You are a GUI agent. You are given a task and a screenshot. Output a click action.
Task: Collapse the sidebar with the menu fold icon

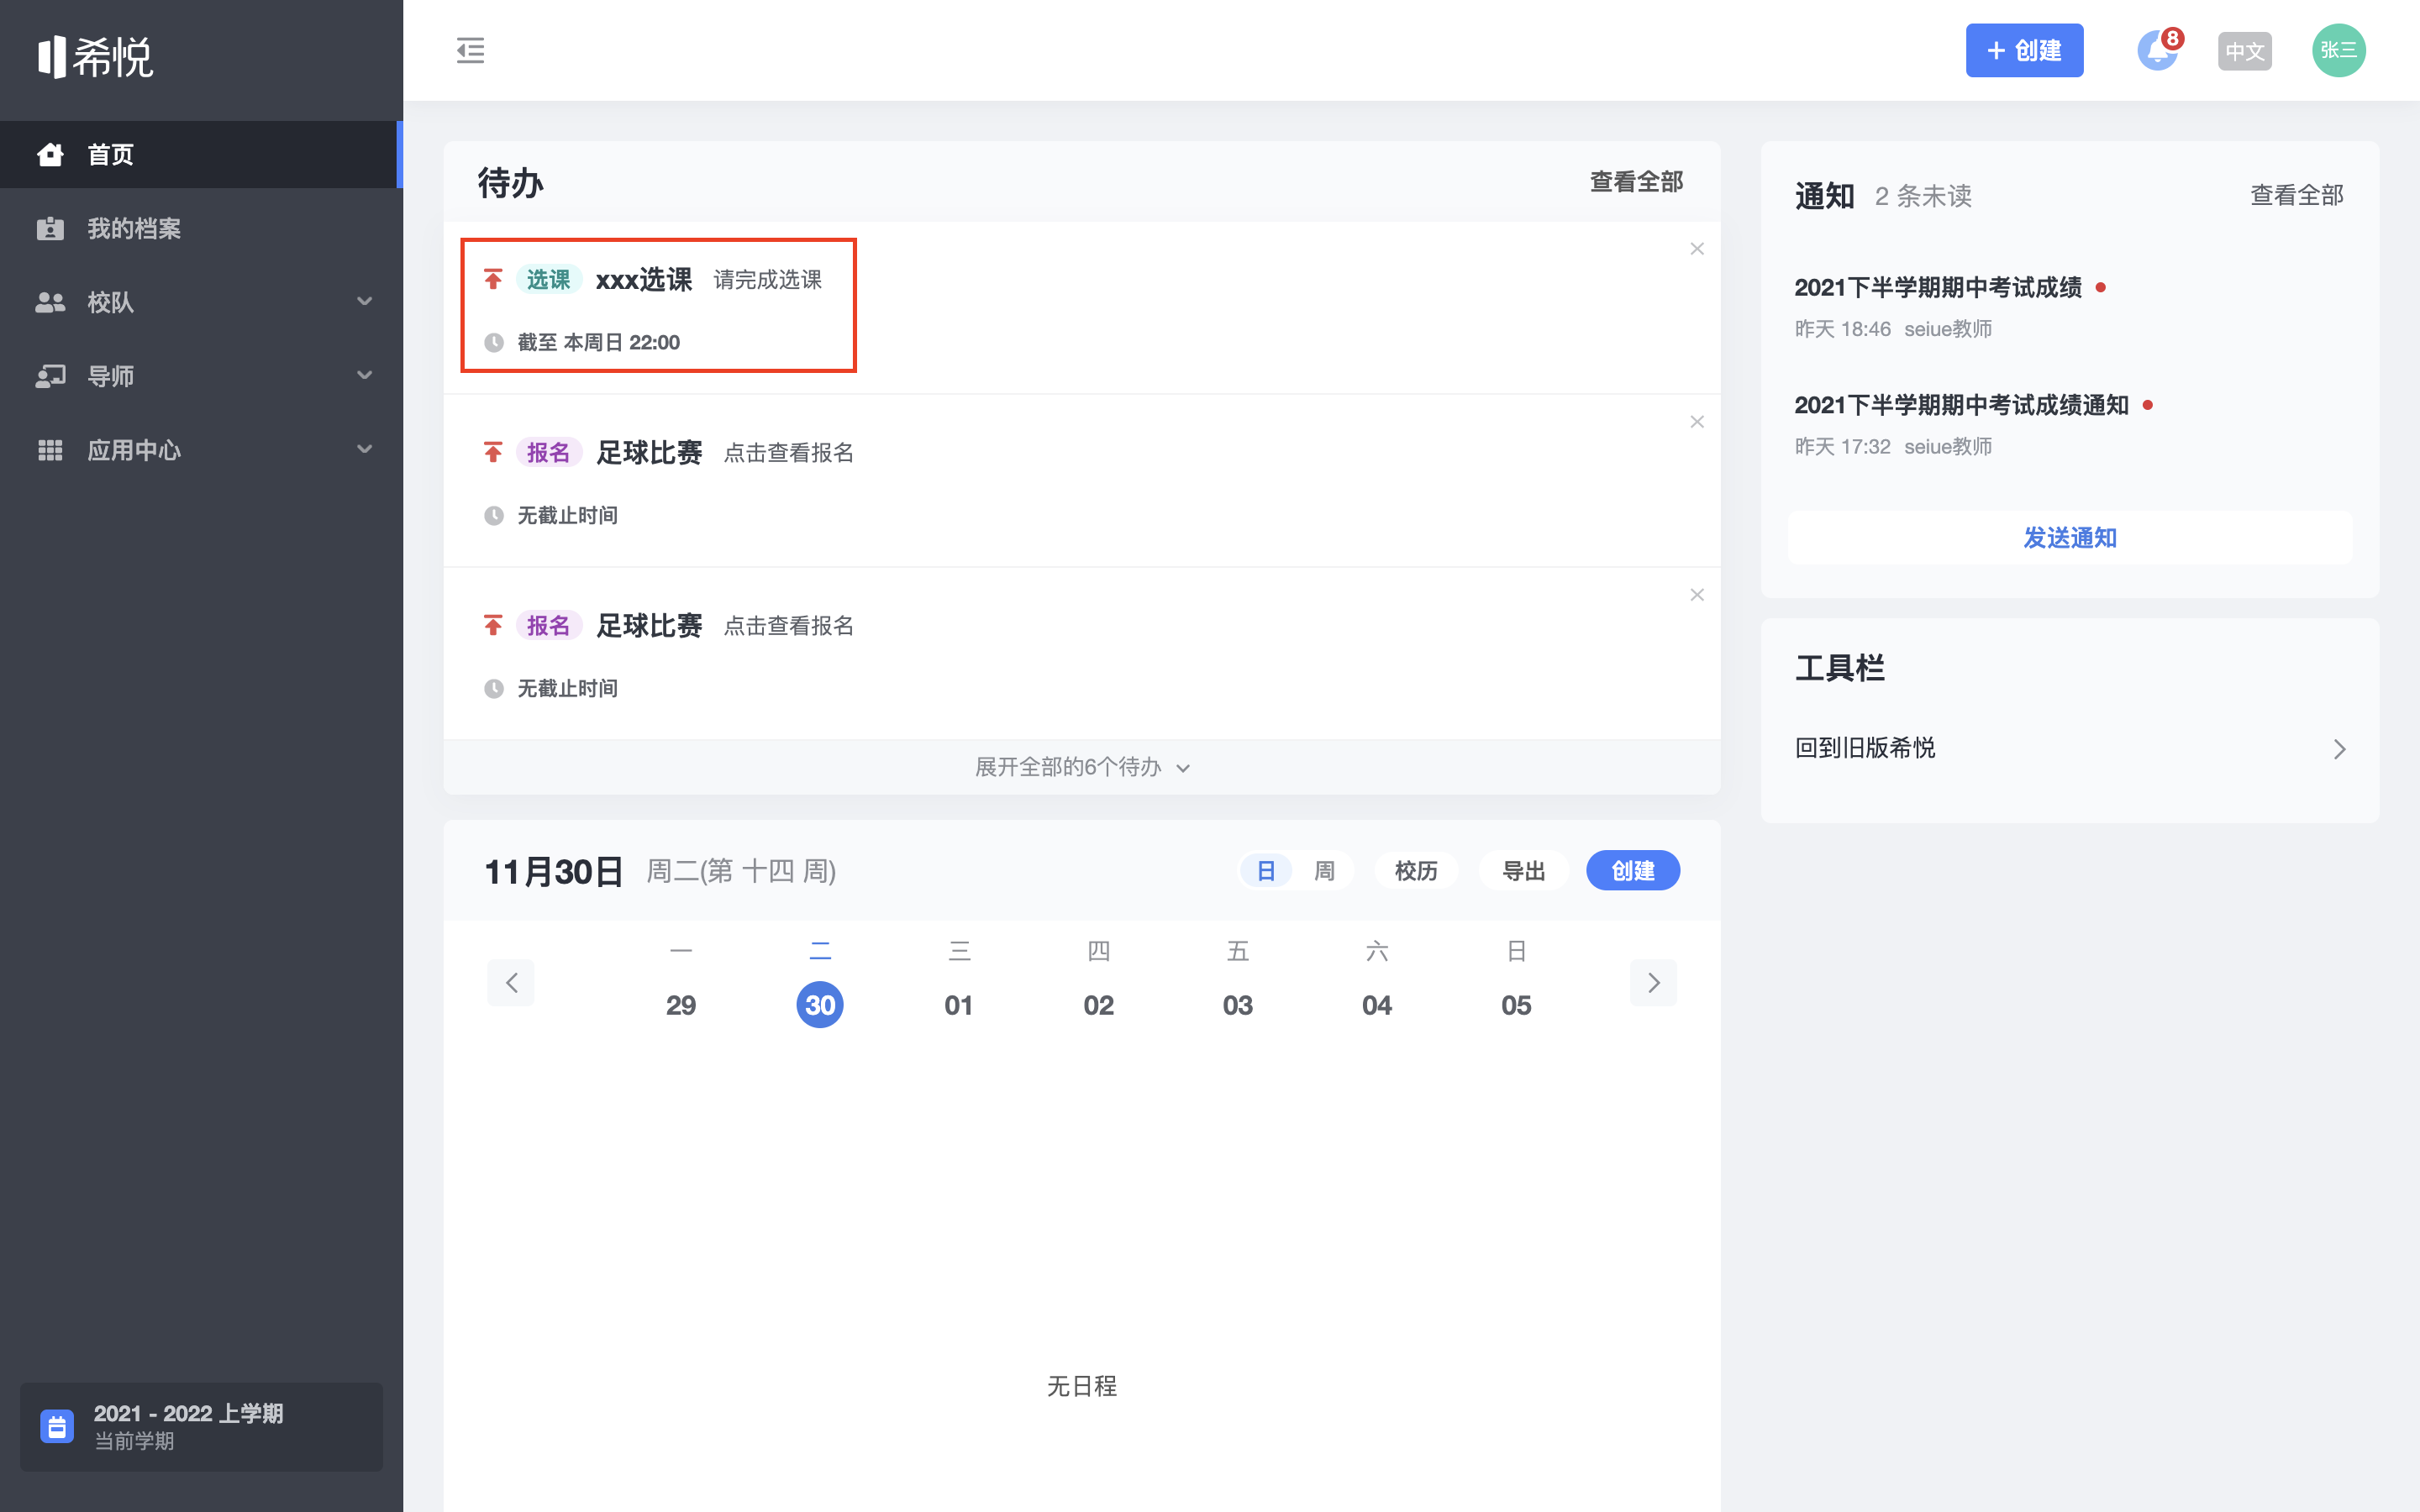pos(470,50)
